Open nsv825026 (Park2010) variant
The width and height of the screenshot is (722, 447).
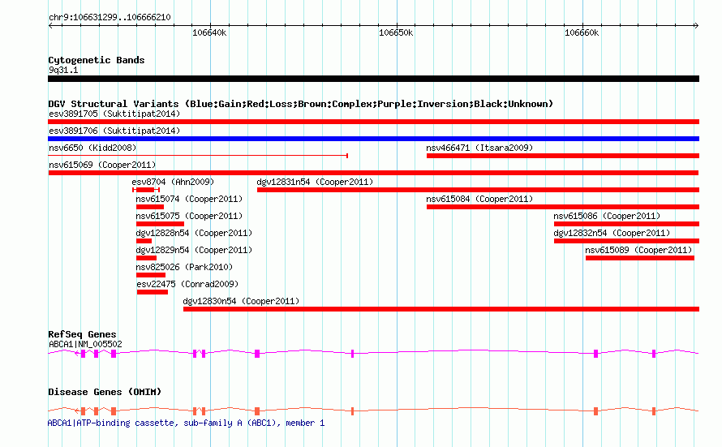pos(184,267)
